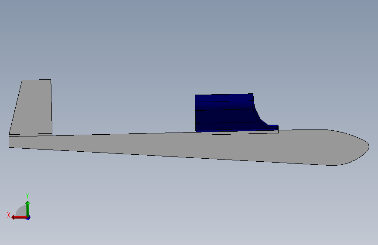Click the green Y label of the triad

pos(27,196)
